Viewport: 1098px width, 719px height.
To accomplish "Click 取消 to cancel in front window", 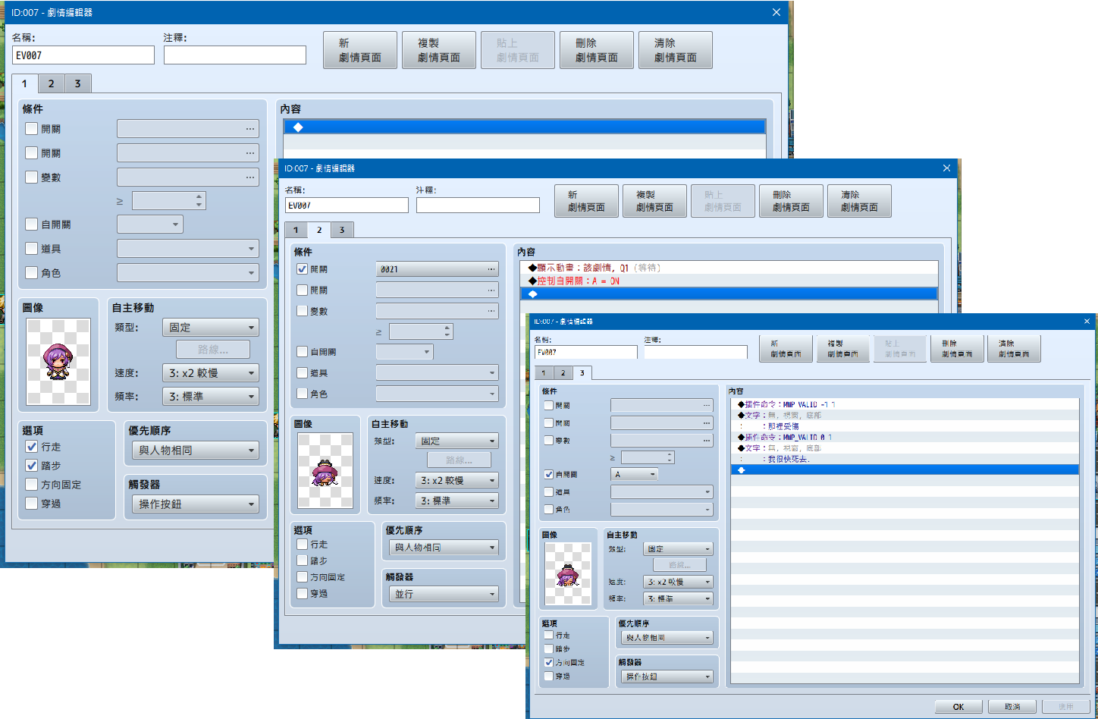I will pyautogui.click(x=1012, y=707).
